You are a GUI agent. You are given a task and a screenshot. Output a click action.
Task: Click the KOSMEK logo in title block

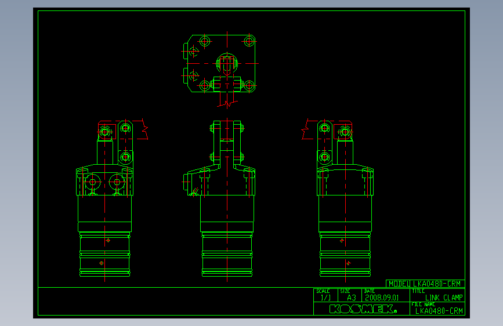point(363,309)
